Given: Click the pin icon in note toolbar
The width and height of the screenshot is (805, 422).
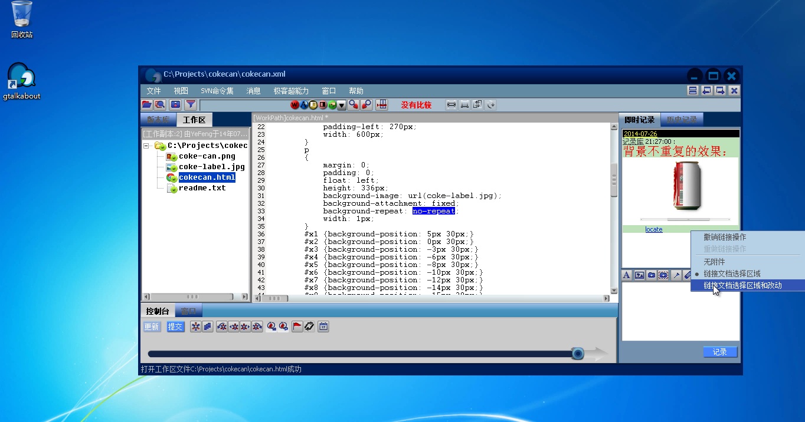Looking at the screenshot, I should [676, 275].
